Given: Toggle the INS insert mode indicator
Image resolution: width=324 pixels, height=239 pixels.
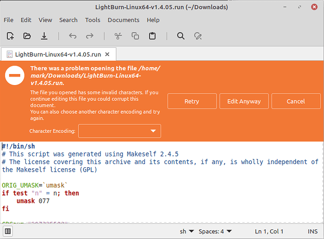Looking at the screenshot, I should 313,231.
